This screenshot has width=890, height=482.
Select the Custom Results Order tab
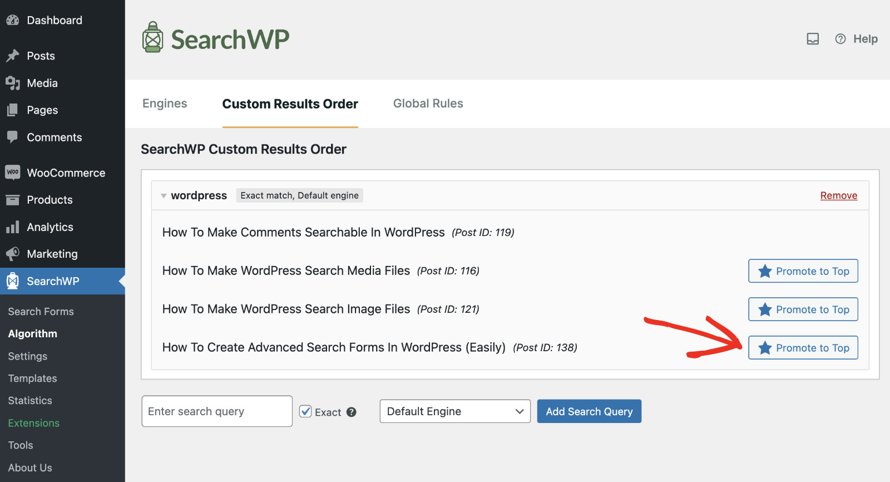[290, 104]
